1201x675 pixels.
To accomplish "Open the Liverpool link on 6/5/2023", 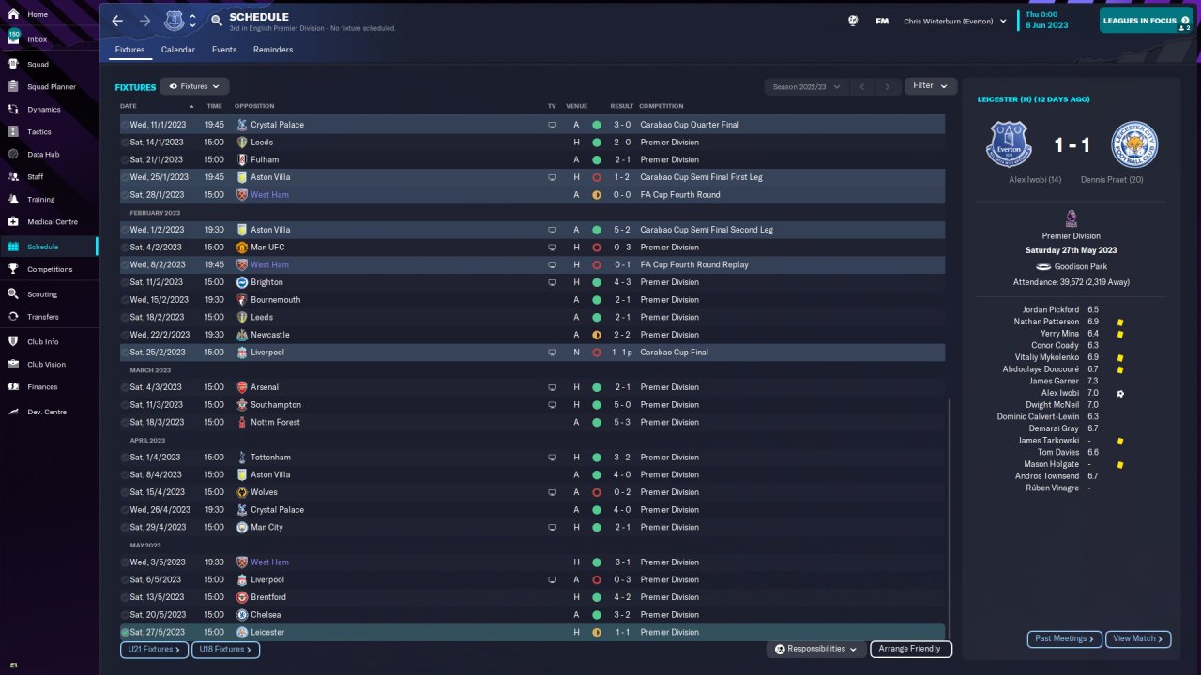I will pos(267,580).
